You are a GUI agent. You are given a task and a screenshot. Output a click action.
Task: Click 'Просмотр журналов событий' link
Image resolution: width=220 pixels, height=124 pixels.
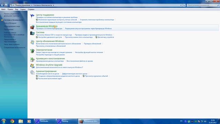(96, 76)
